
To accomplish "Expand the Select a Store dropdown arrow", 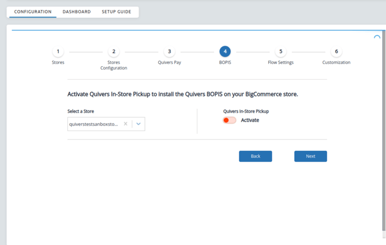I will click(139, 124).
